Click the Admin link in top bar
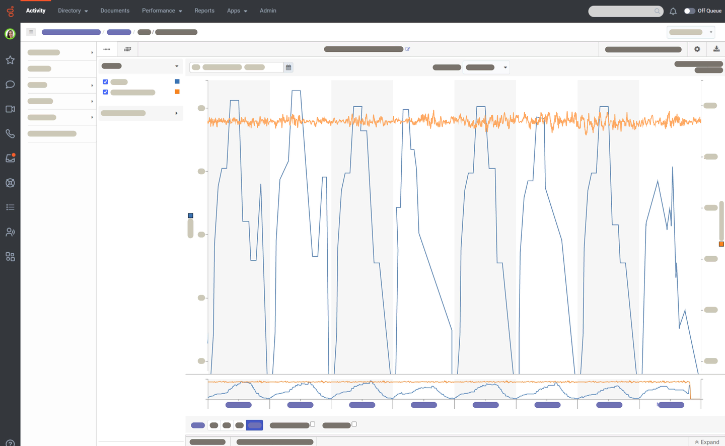This screenshot has width=725, height=446. [x=268, y=11]
